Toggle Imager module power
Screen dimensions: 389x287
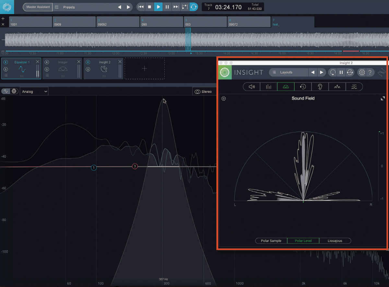pos(47,62)
